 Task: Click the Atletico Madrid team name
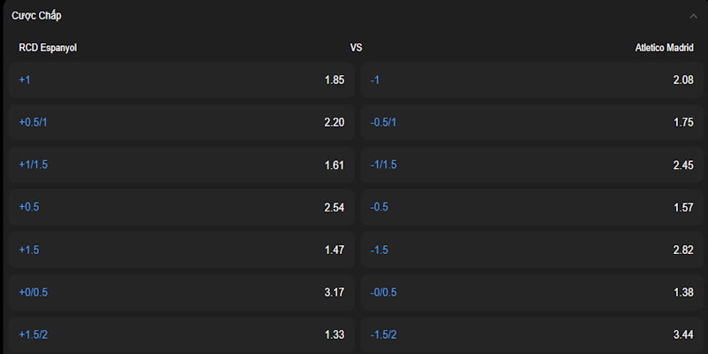point(665,48)
